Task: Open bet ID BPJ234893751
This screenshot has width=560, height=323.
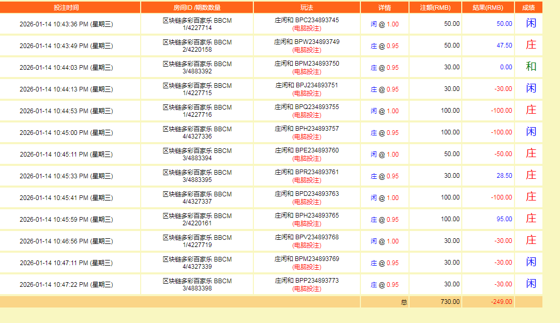Action: click(307, 85)
